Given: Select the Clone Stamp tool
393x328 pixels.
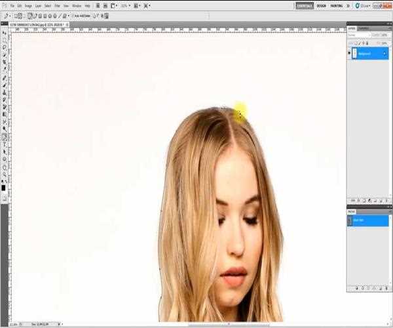Looking at the screenshot, I should (5, 92).
